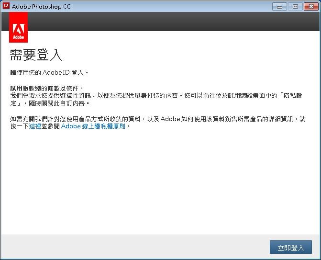Screen dimensions: 321x260
Task: Click the 立即登入 sign-in button
Action: pos(291,247)
